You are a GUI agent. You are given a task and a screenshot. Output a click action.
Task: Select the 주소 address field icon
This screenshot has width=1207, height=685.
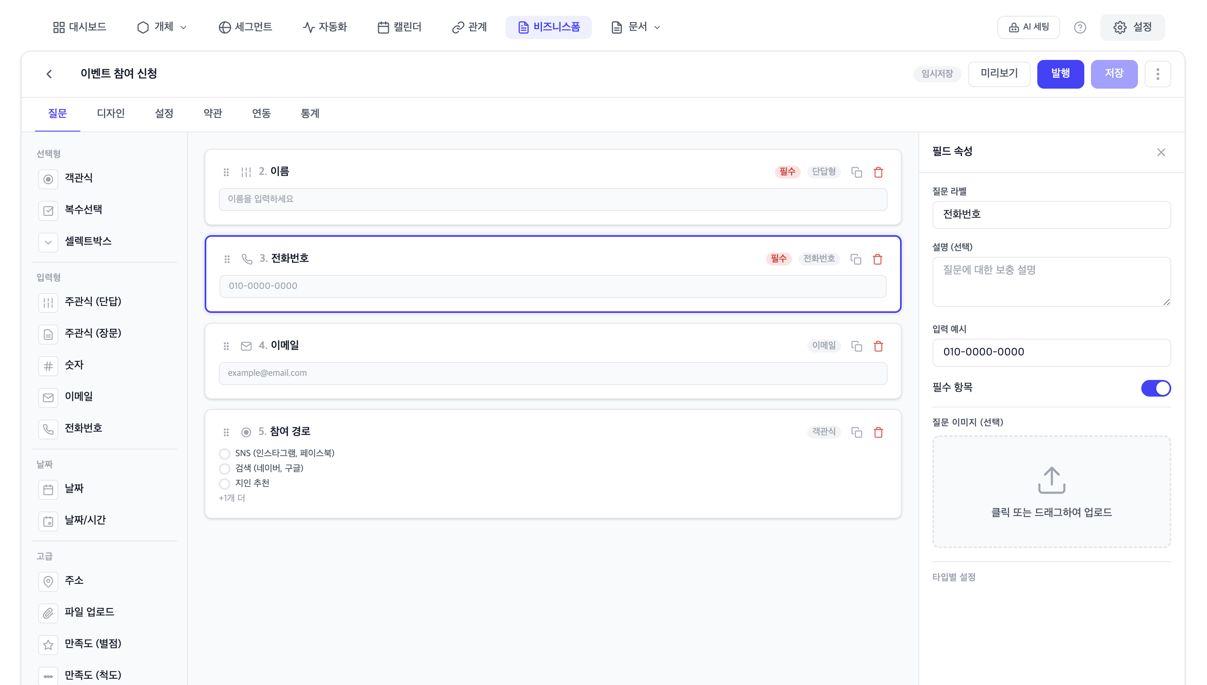tap(48, 581)
